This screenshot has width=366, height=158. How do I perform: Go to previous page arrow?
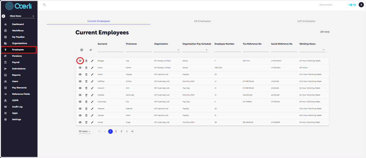click(x=105, y=132)
